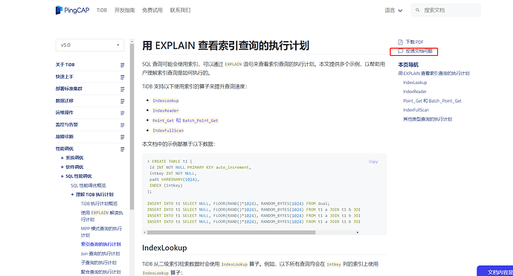
Task: Click the sidebar vertical scrollbar thumb
Action: click(132, 126)
